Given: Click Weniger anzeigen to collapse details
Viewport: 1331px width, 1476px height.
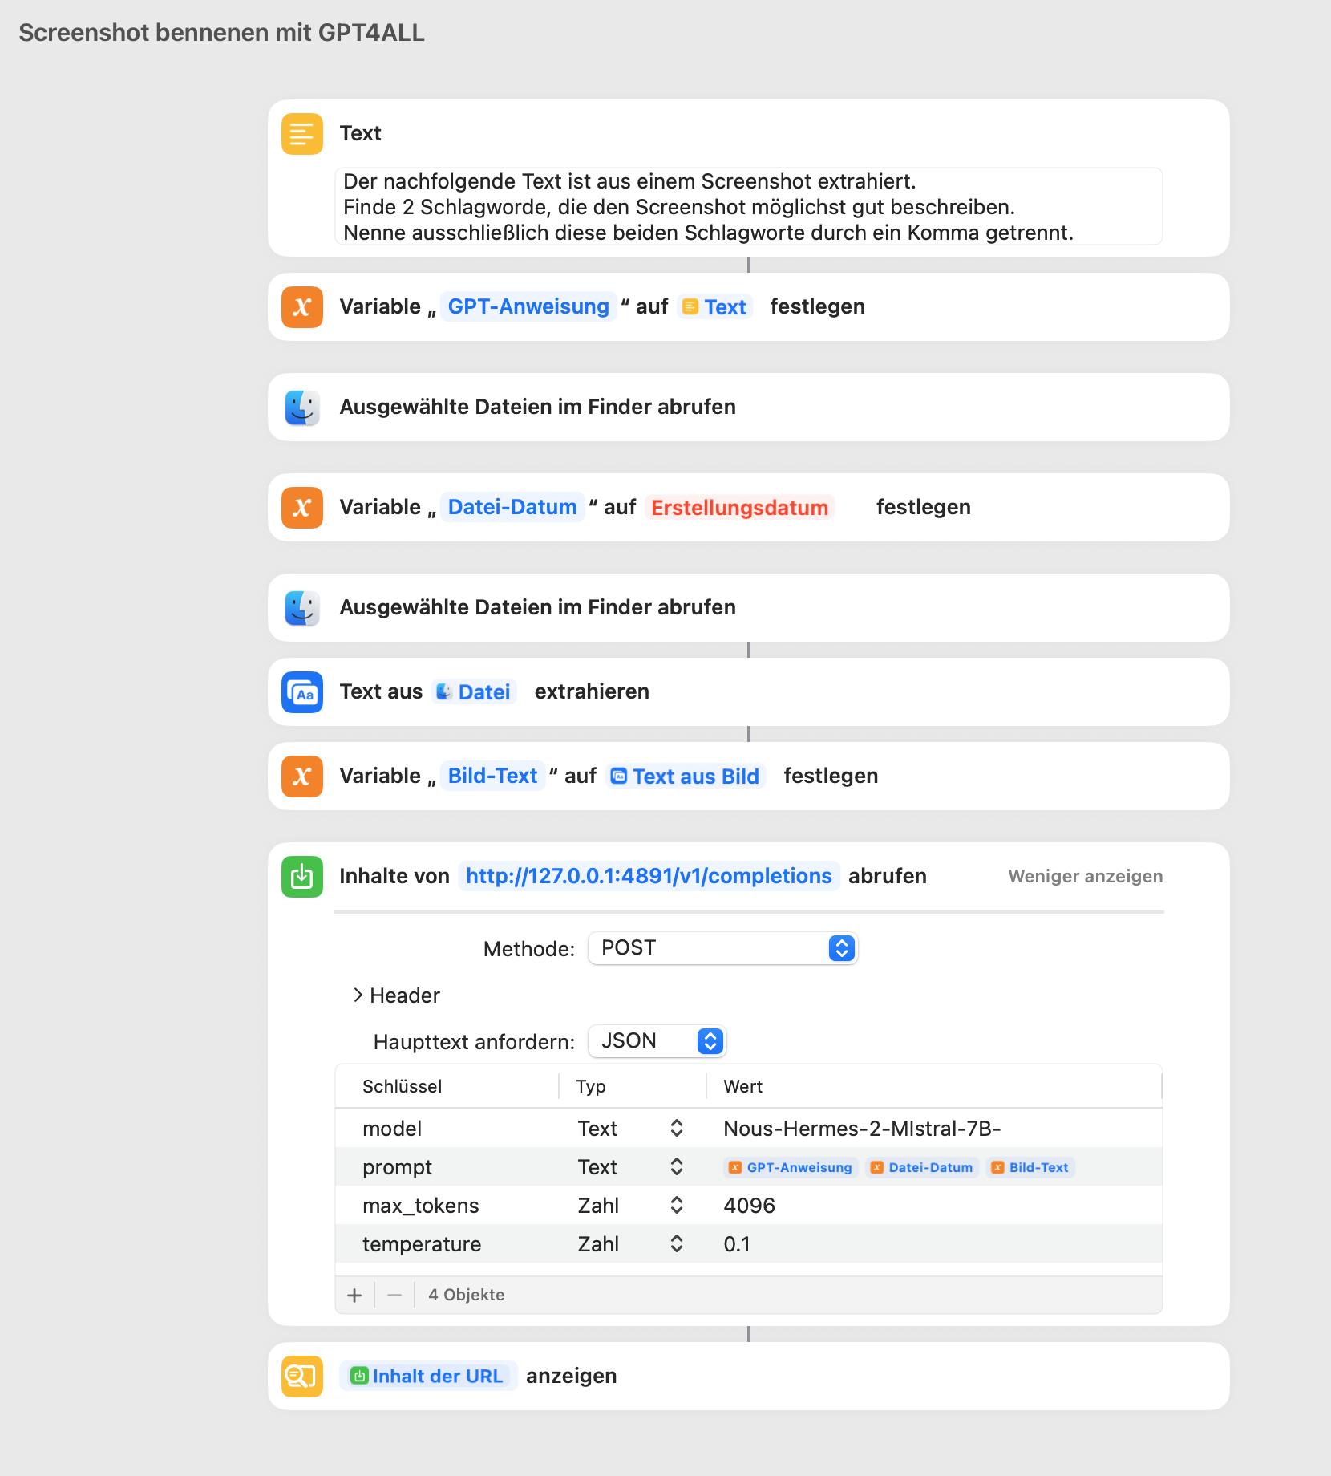Looking at the screenshot, I should [1085, 877].
